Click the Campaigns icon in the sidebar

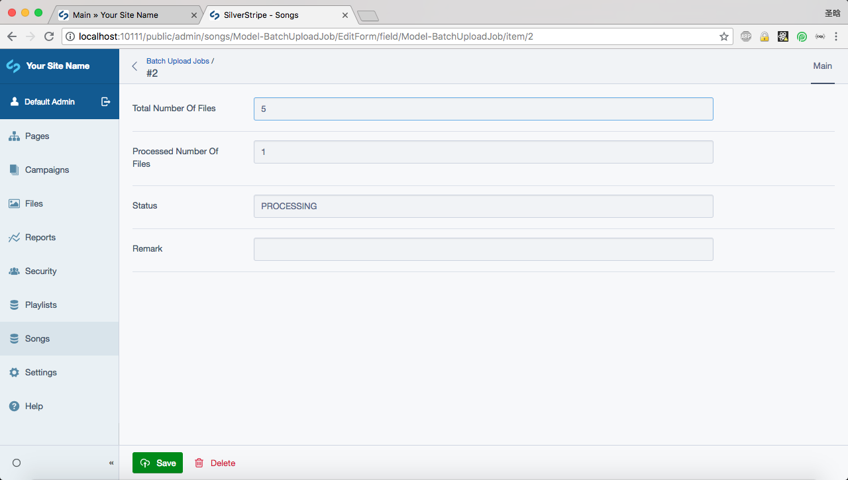pyautogui.click(x=14, y=170)
